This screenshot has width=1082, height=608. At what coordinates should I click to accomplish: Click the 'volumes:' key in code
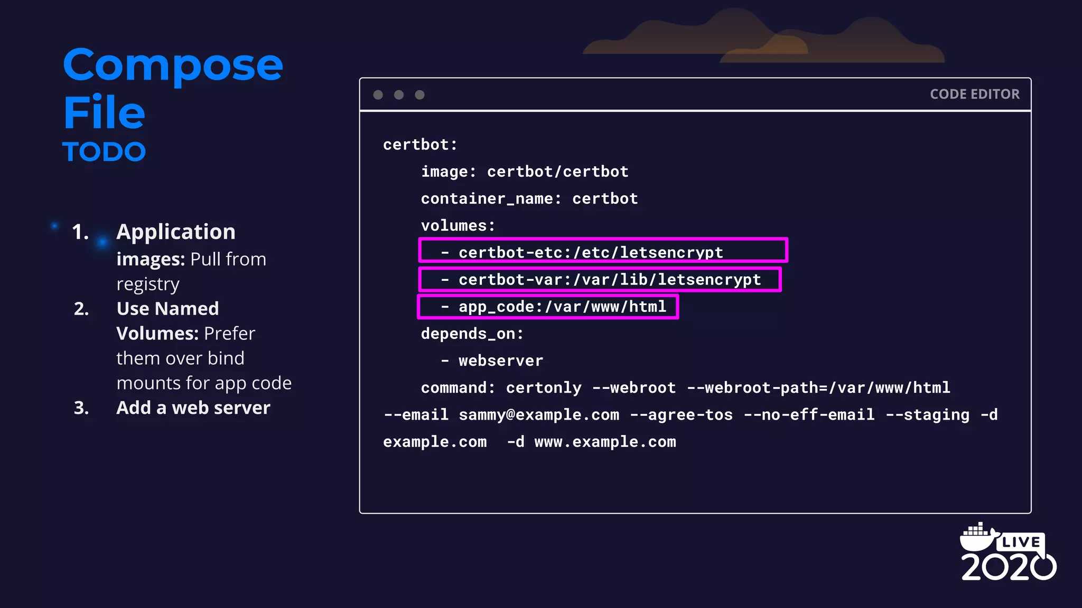[x=458, y=226]
